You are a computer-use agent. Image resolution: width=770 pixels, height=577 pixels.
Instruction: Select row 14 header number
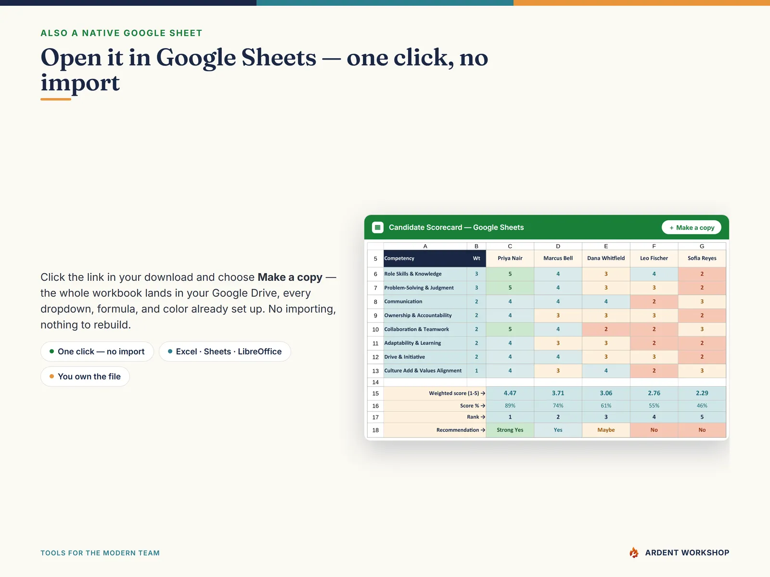click(375, 382)
